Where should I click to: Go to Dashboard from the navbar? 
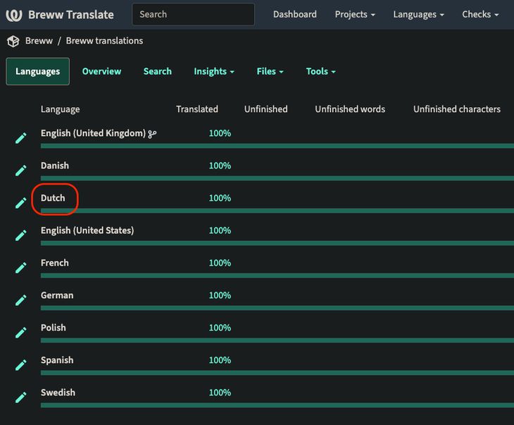[x=294, y=14]
